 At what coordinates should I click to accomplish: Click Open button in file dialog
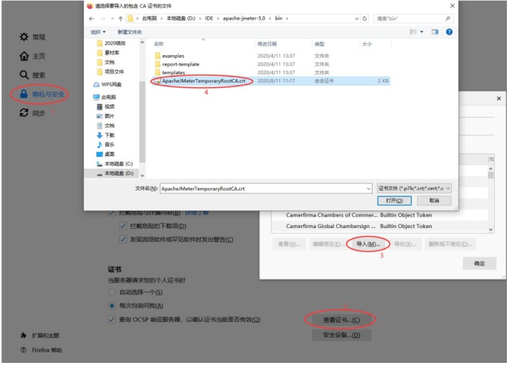[x=394, y=201]
